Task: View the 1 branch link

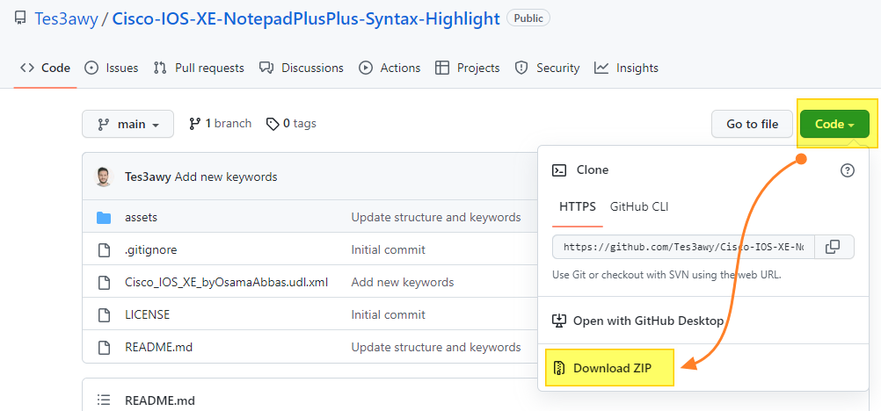Action: click(220, 124)
